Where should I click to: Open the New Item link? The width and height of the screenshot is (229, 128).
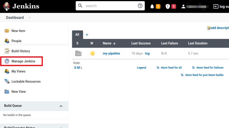[x=18, y=31]
